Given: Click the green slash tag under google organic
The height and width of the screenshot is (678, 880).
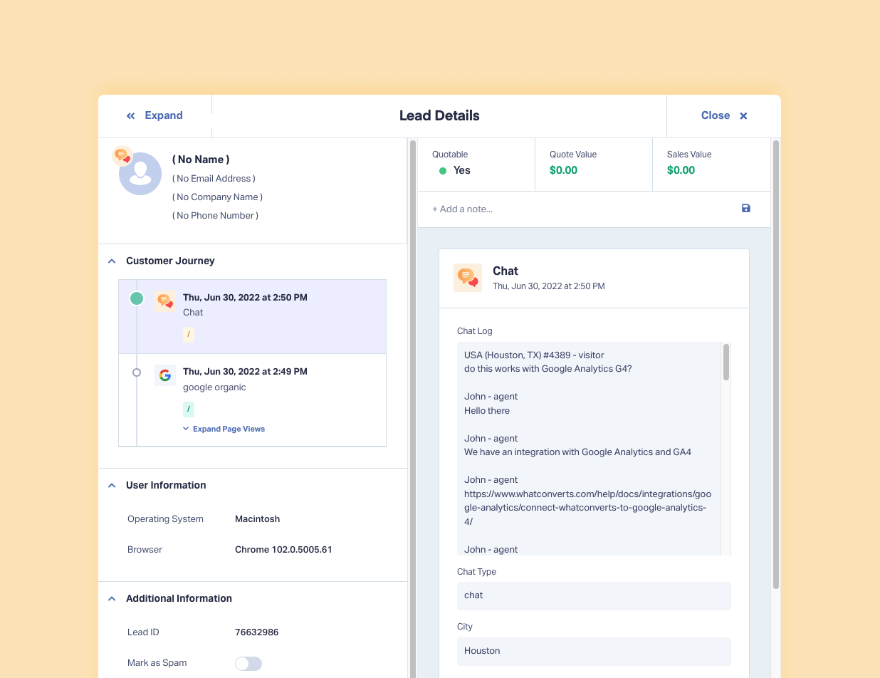Looking at the screenshot, I should (189, 410).
